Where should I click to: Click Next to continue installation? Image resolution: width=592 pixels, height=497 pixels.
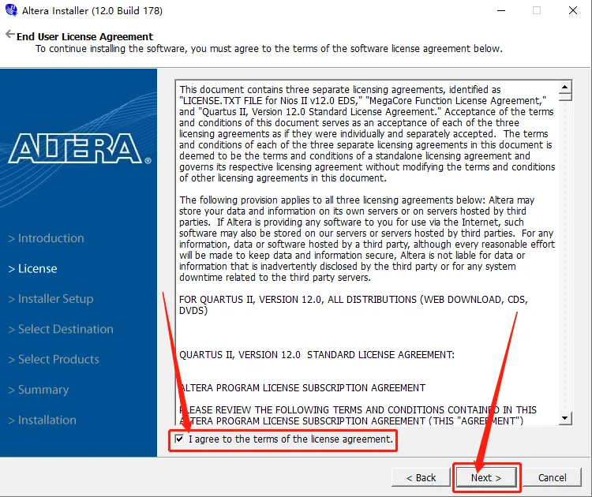point(486,478)
